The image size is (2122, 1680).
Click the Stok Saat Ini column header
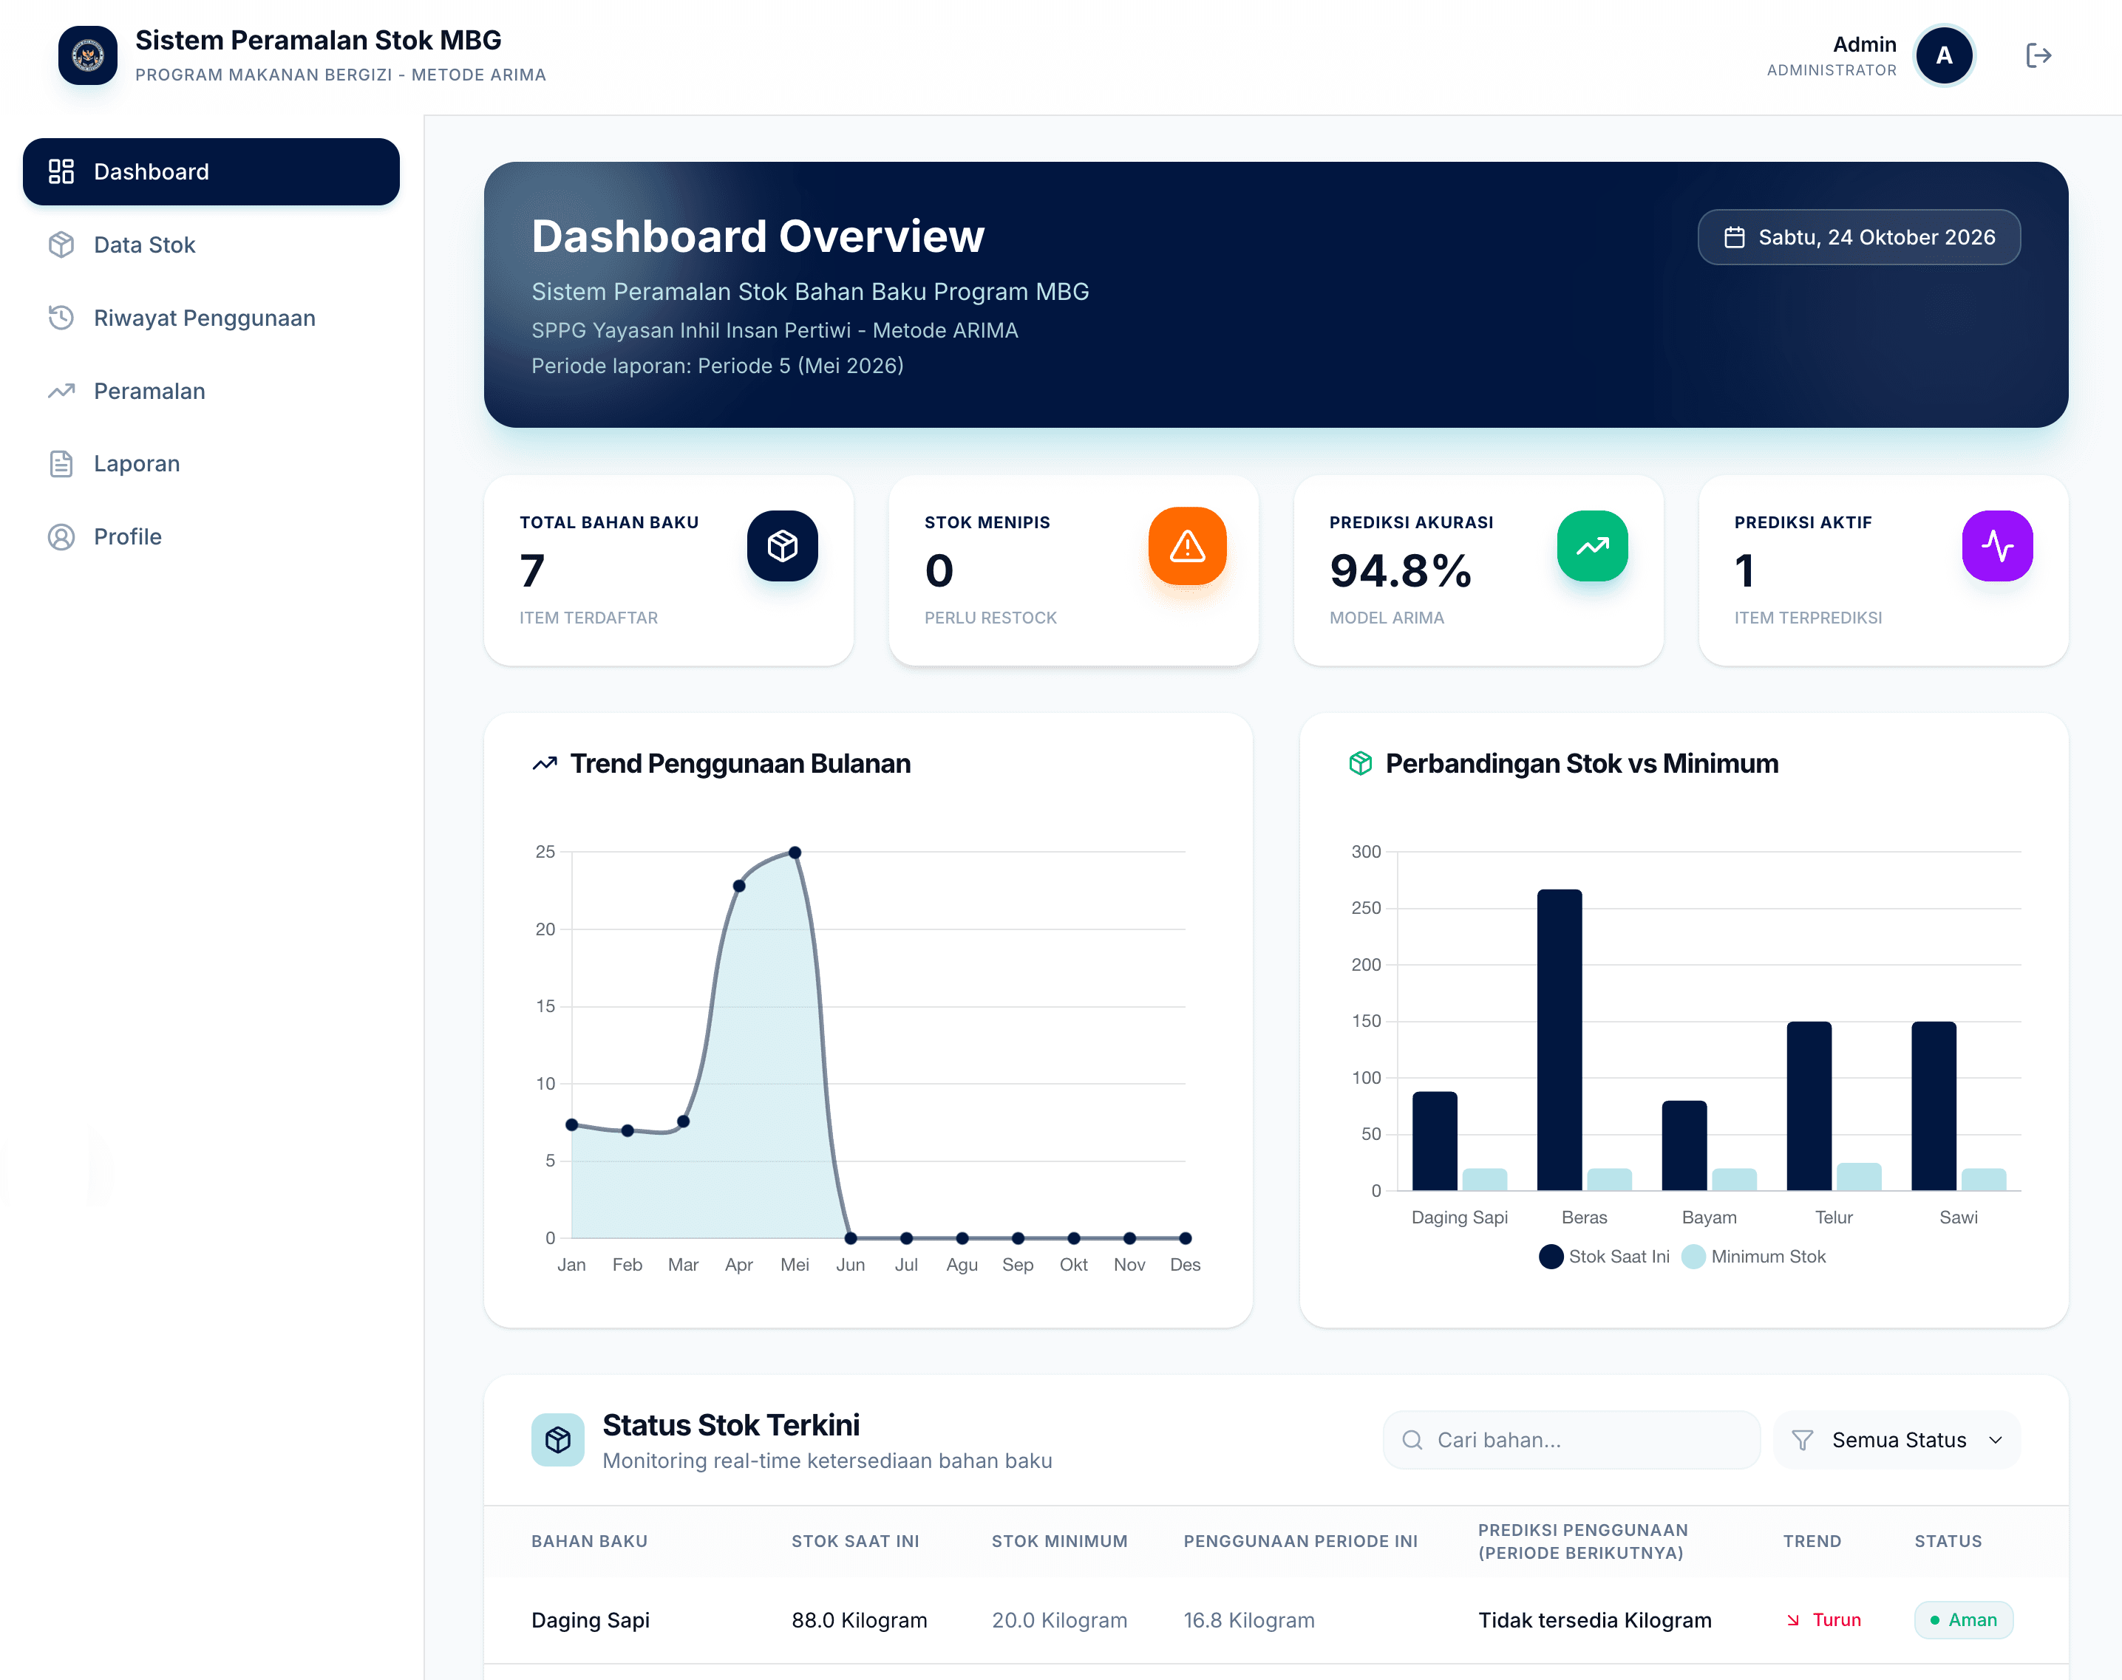855,1541
